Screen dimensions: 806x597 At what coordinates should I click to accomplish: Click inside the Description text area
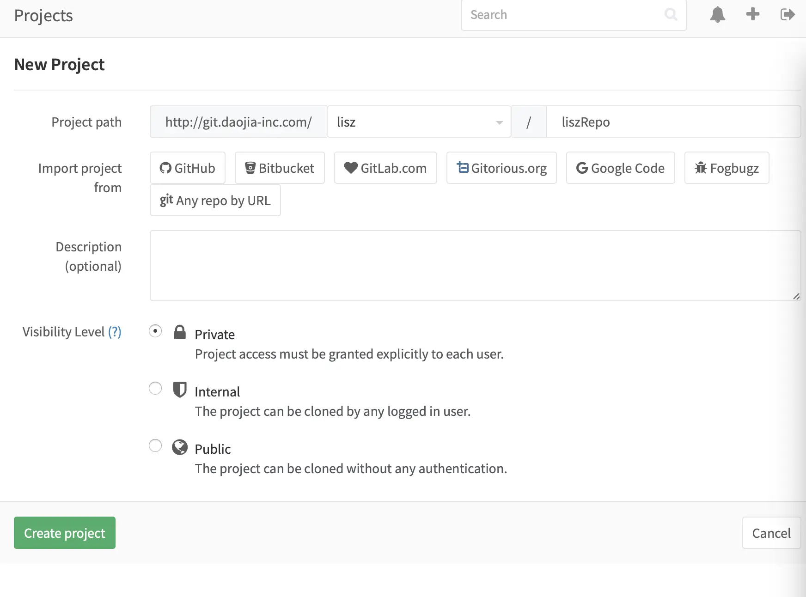tap(475, 266)
